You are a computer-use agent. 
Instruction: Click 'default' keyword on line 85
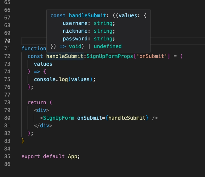(x=54, y=156)
